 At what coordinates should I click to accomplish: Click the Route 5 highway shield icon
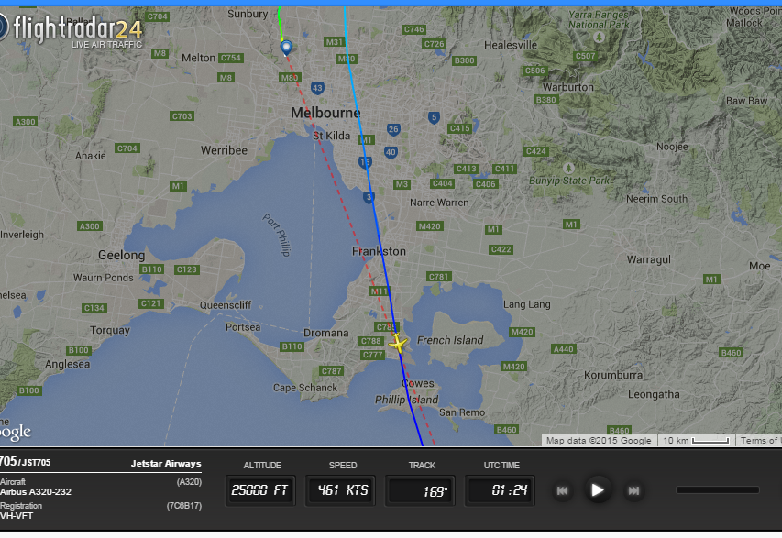(434, 117)
